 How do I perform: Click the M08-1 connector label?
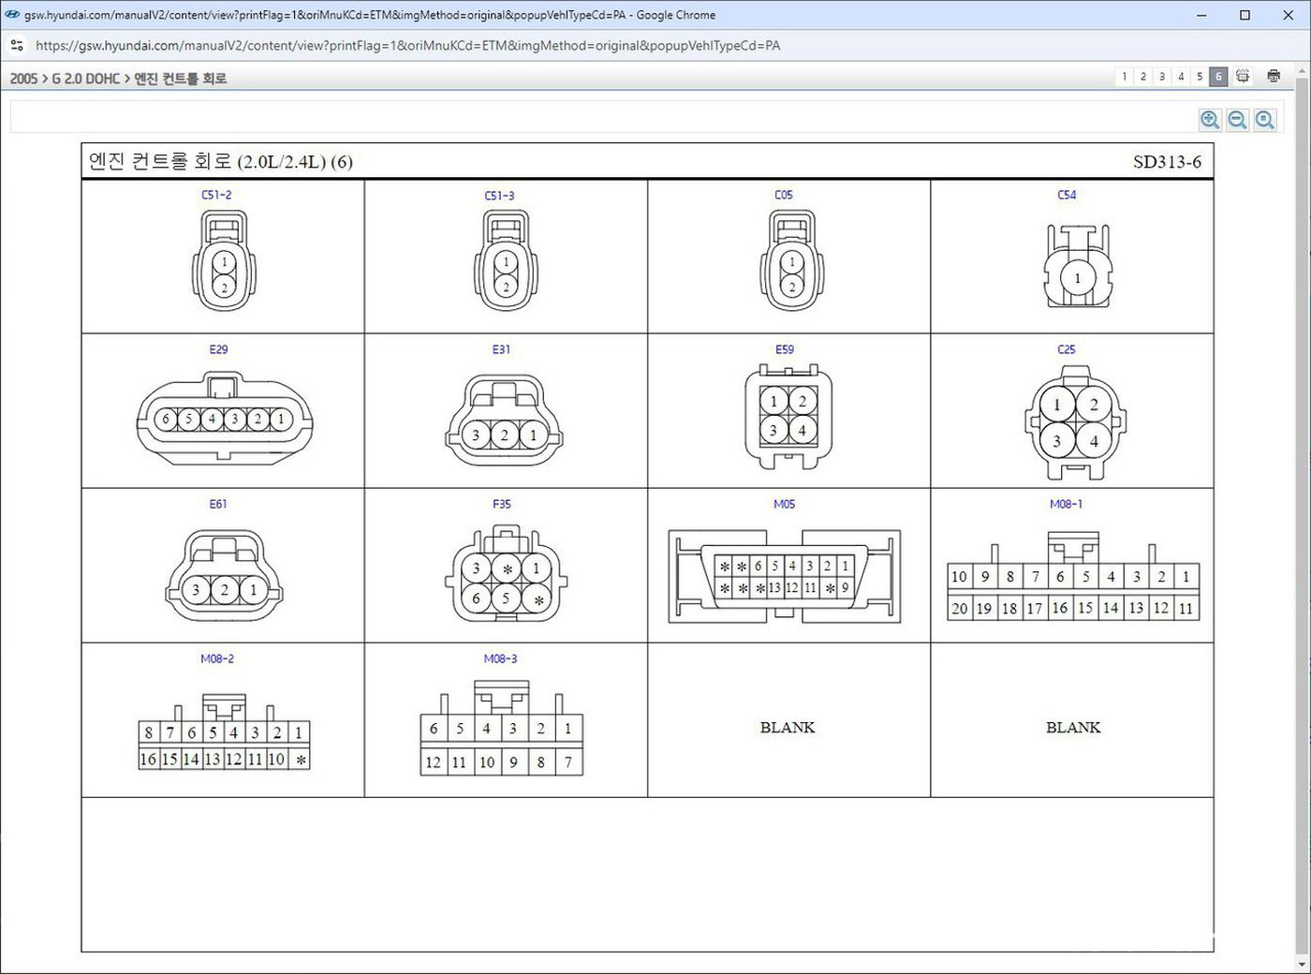pos(1066,504)
